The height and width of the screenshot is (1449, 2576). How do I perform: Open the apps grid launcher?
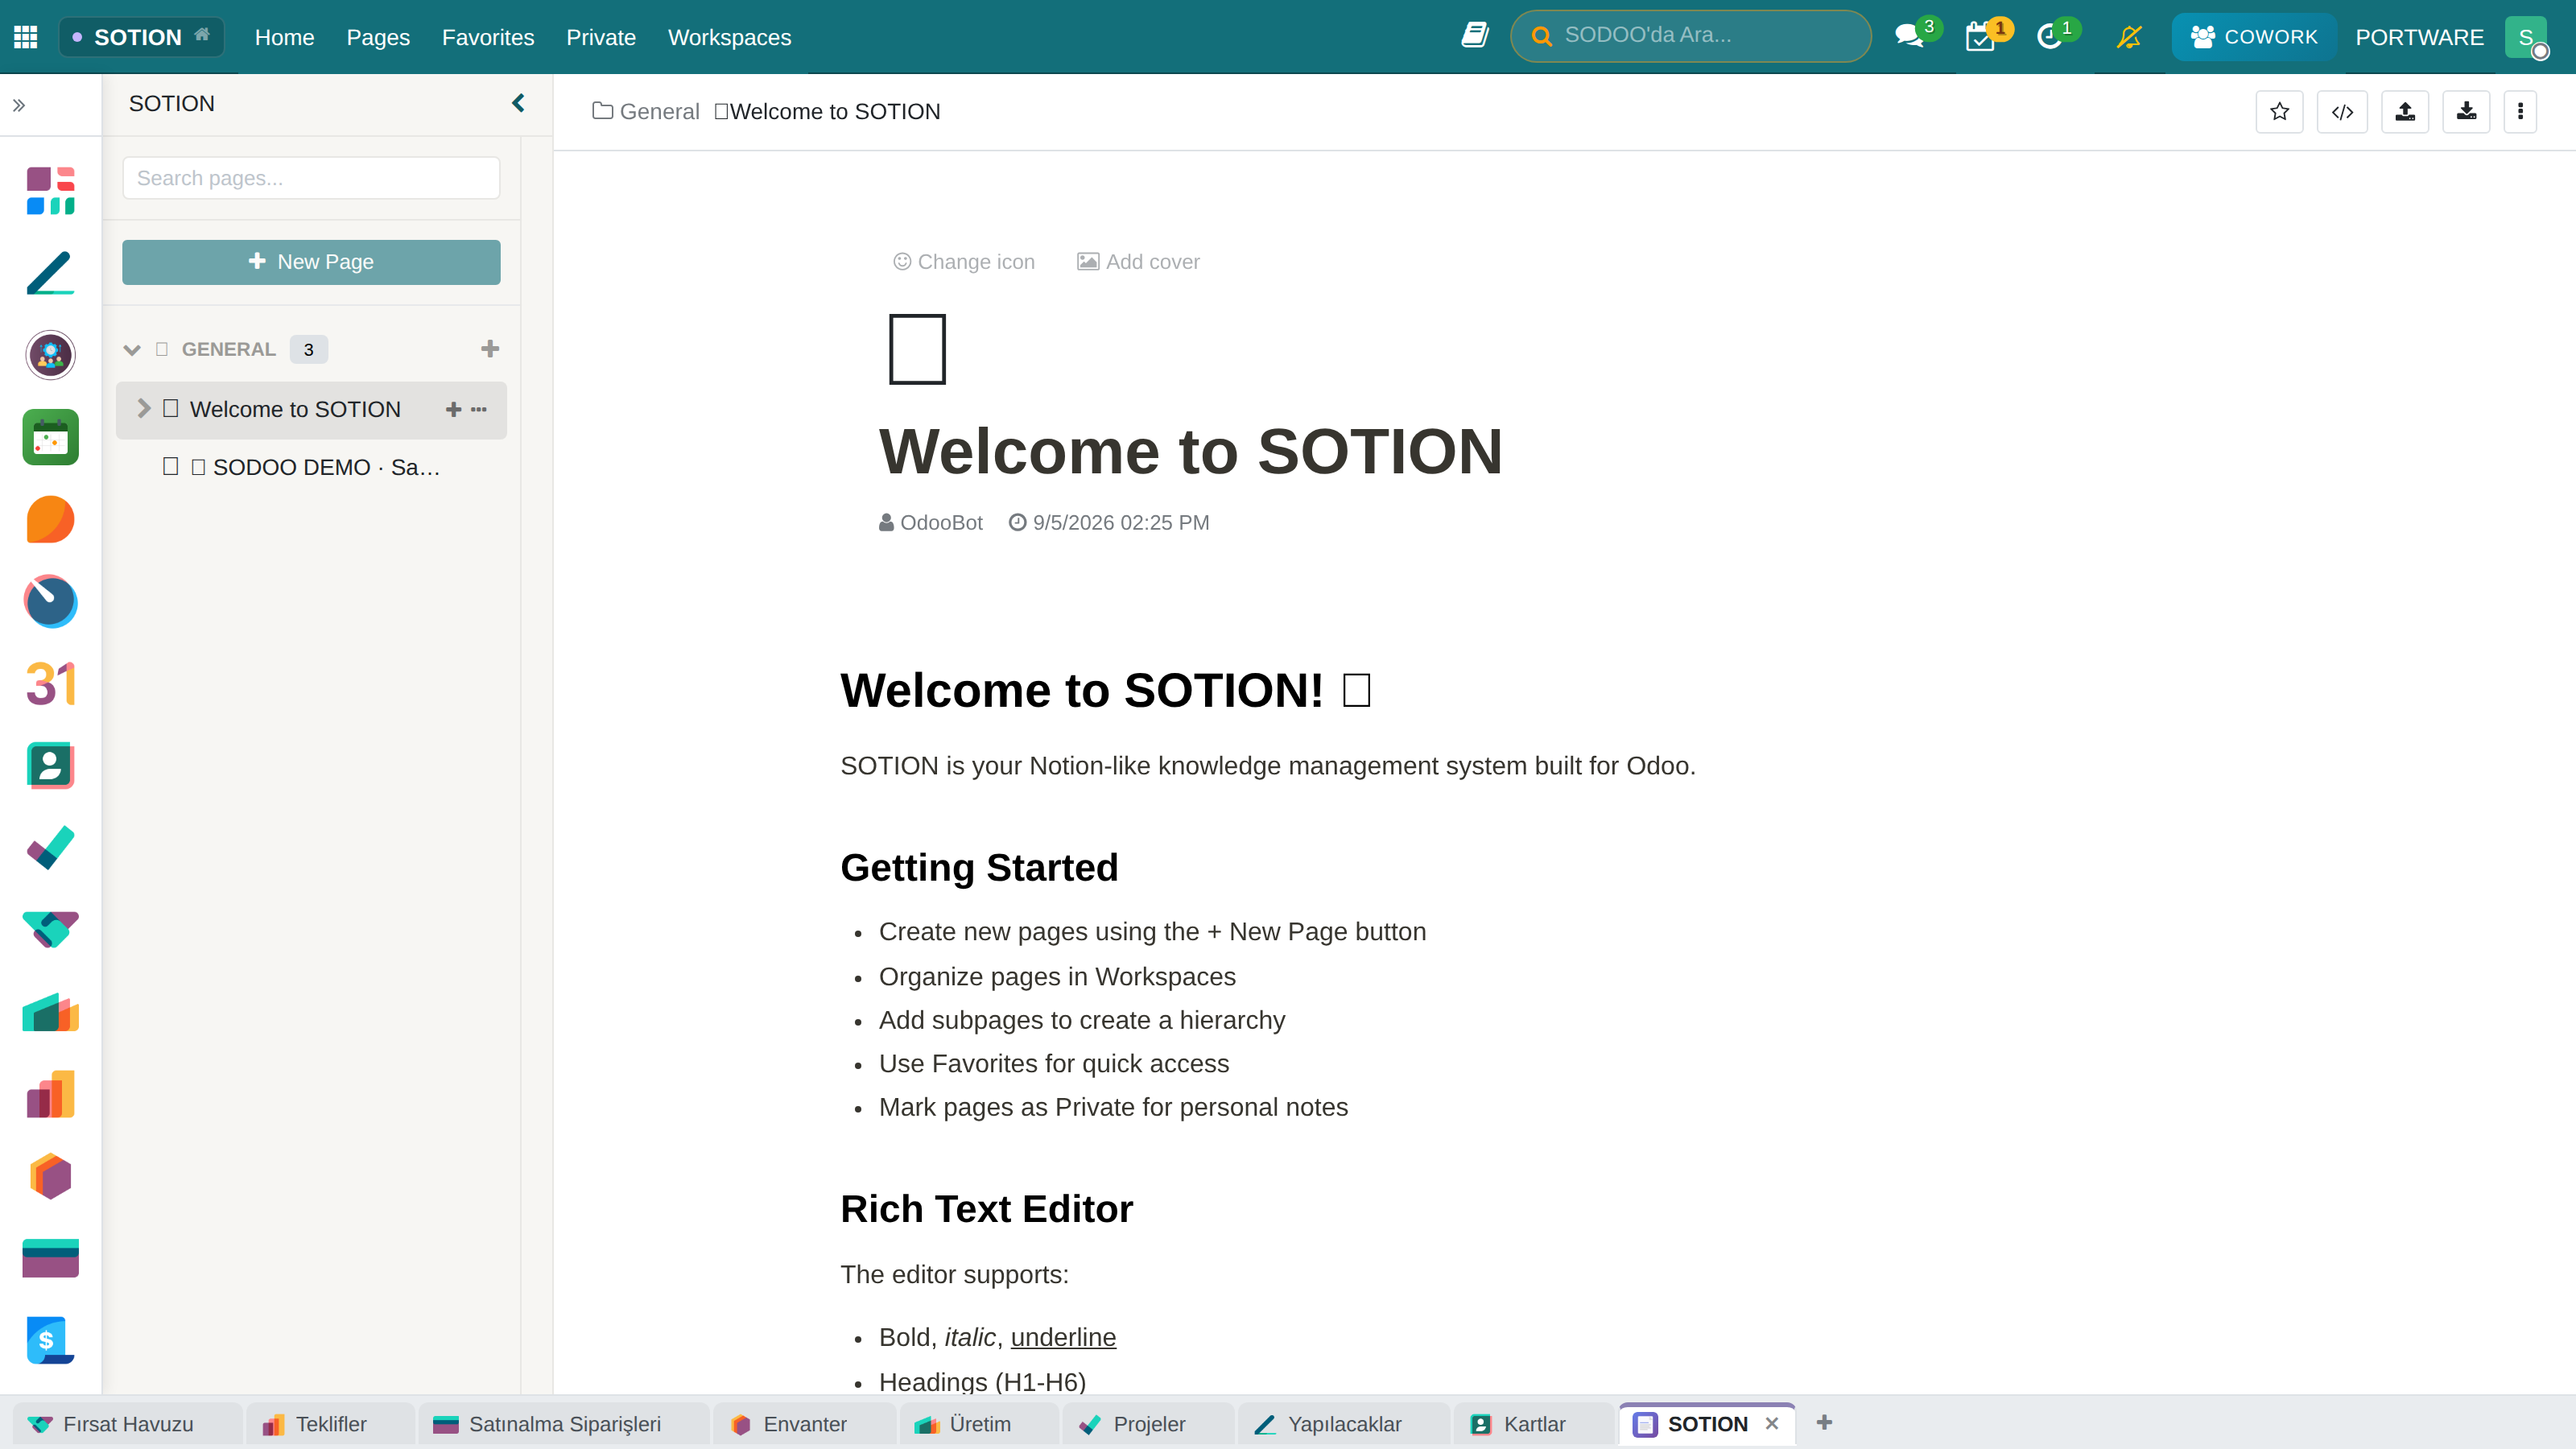[26, 37]
